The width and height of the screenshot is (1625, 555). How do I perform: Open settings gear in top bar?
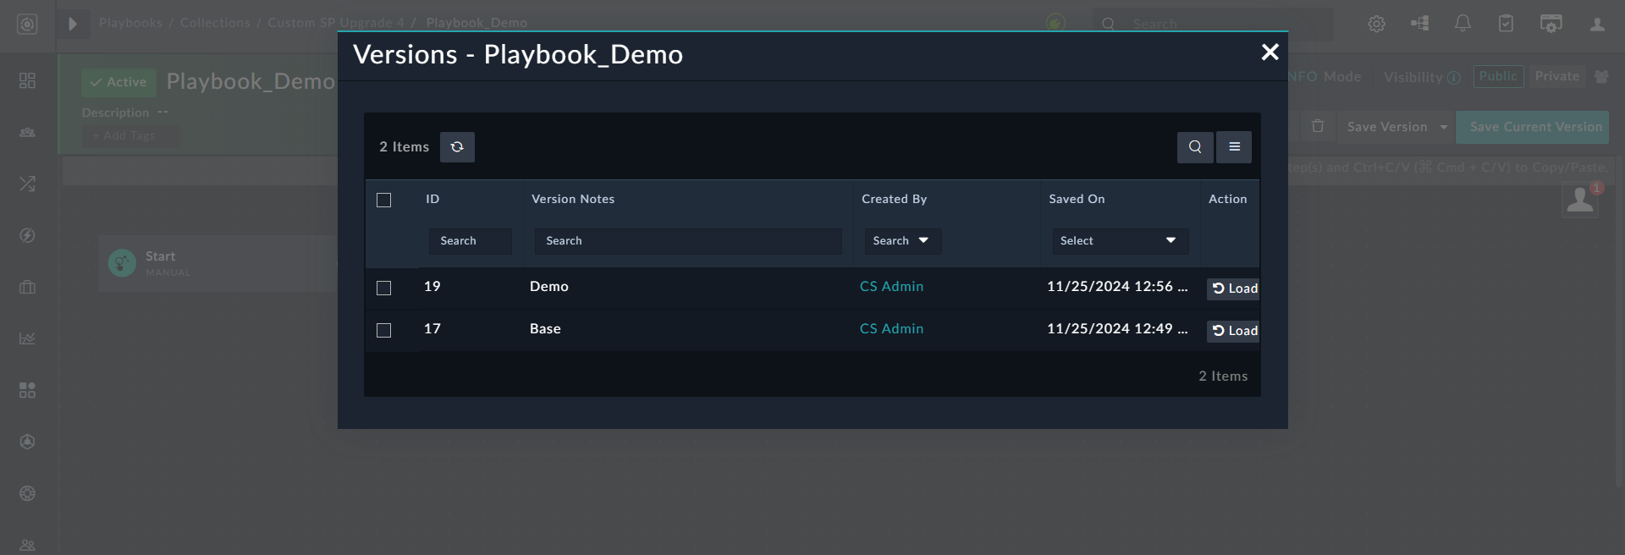(1377, 24)
